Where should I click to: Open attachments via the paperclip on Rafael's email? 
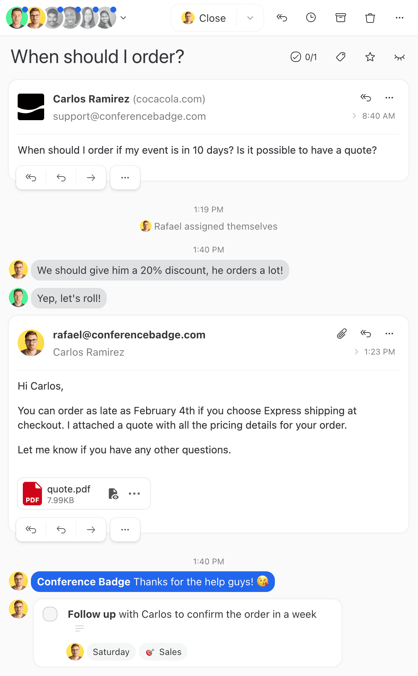tap(341, 334)
